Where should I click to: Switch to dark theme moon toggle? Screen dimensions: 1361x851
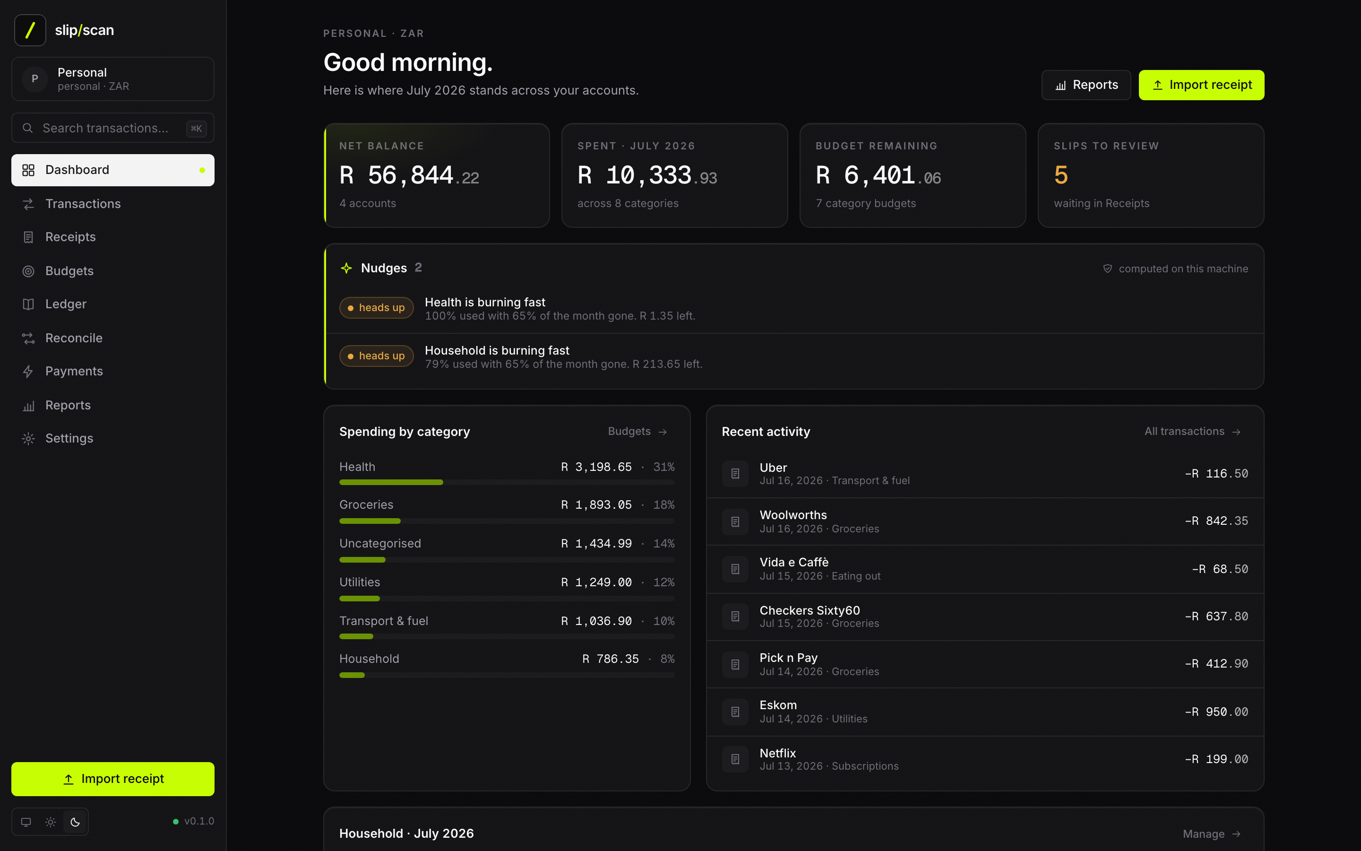click(75, 822)
